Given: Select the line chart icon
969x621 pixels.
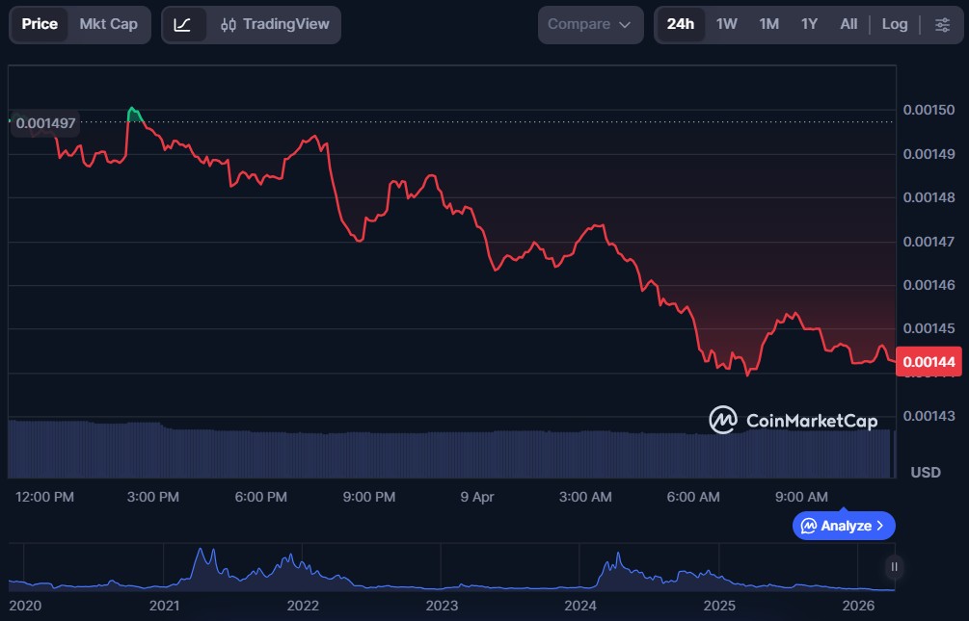Looking at the screenshot, I should tap(182, 24).
